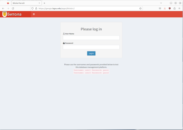Expand the list all tabs chevron
The image size is (183, 130).
point(161,3)
